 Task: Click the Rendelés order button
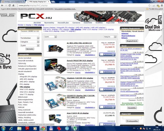pos(132,108)
